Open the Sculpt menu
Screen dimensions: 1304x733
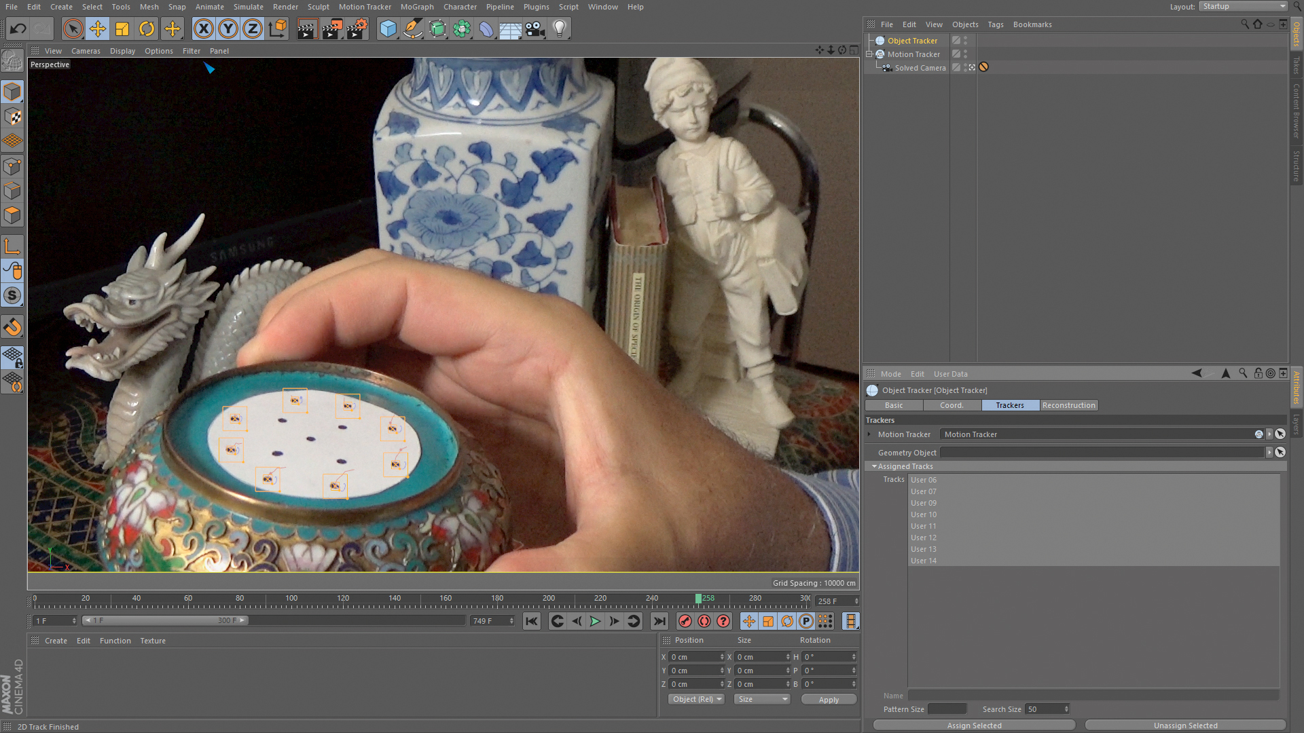(x=318, y=7)
